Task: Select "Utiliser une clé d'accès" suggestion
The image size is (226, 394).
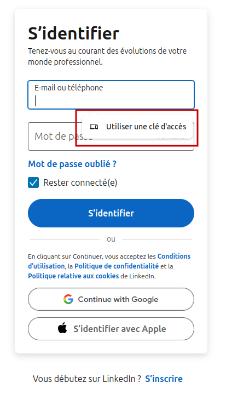Action: [x=137, y=127]
